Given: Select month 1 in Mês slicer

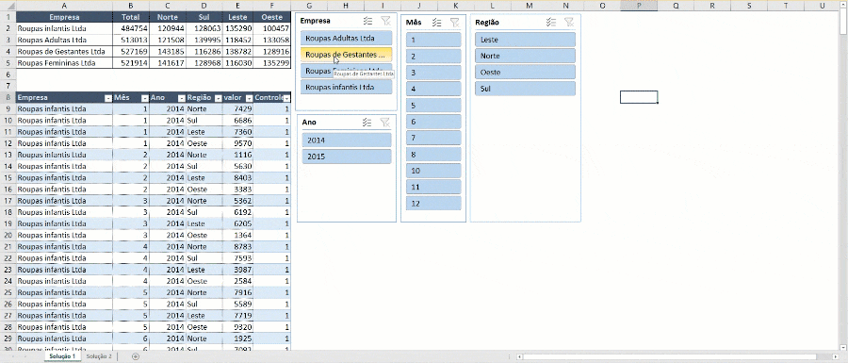Looking at the screenshot, I should pos(433,40).
